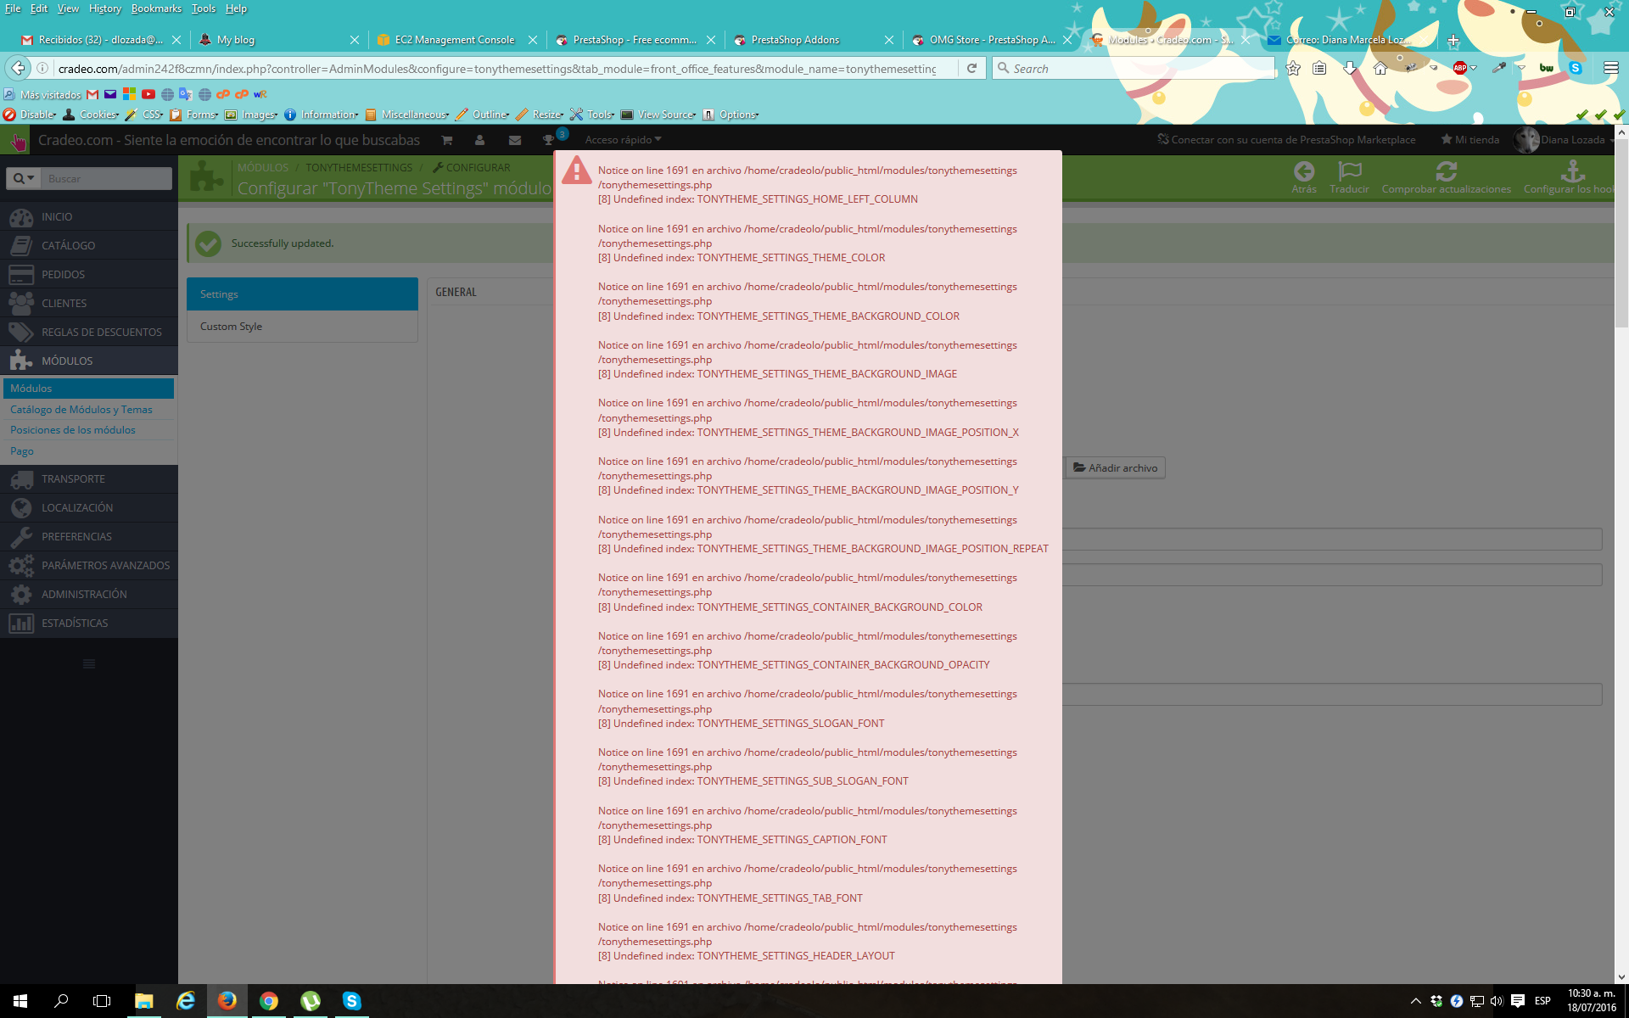This screenshot has height=1018, width=1629.
Task: Click the Traducir flag icon
Action: [x=1349, y=171]
